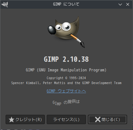Click the GIMP 2.10.38 version heading
Viewport: 133px width, 130px height.
tap(66, 59)
